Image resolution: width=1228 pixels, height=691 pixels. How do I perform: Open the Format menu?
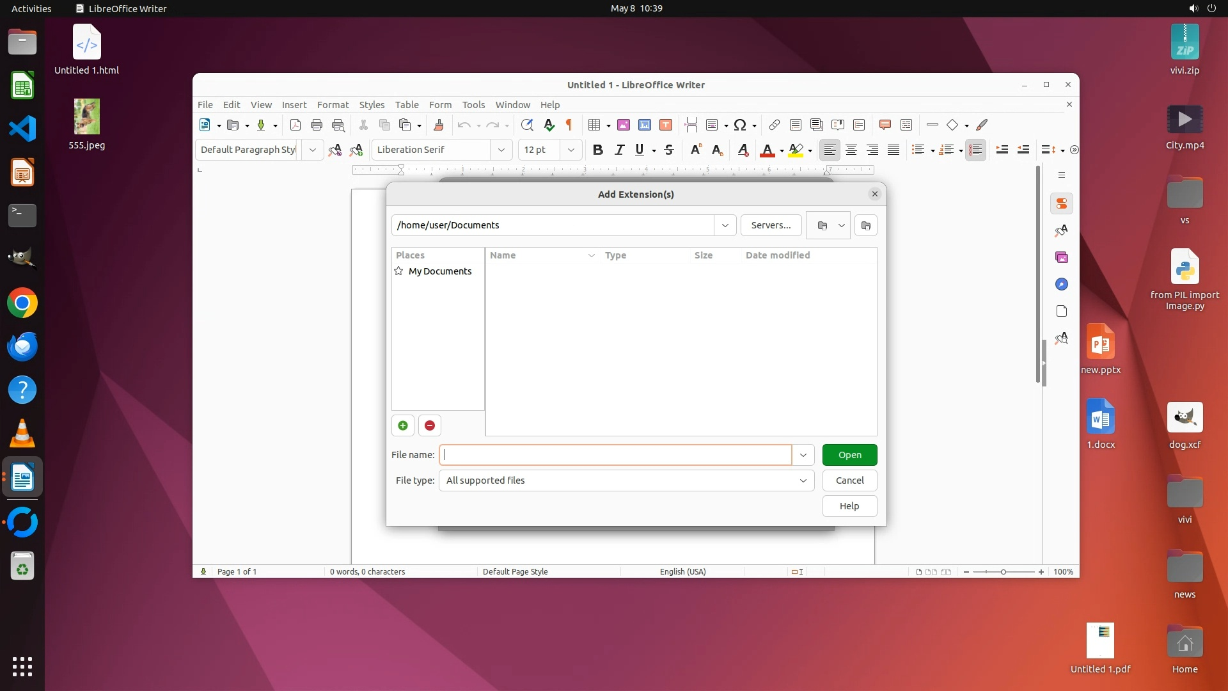click(x=333, y=104)
